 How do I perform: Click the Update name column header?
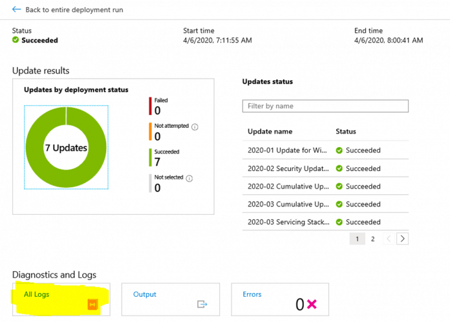pyautogui.click(x=270, y=132)
